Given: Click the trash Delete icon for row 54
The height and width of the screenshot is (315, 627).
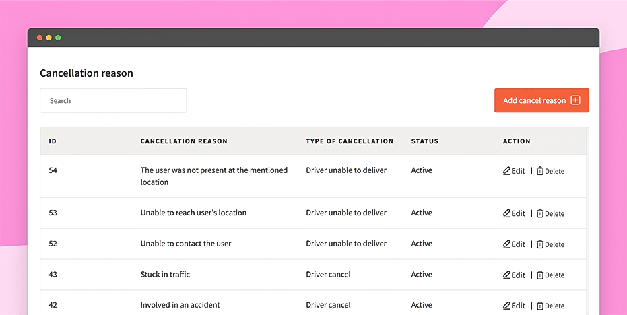Looking at the screenshot, I should (x=540, y=171).
